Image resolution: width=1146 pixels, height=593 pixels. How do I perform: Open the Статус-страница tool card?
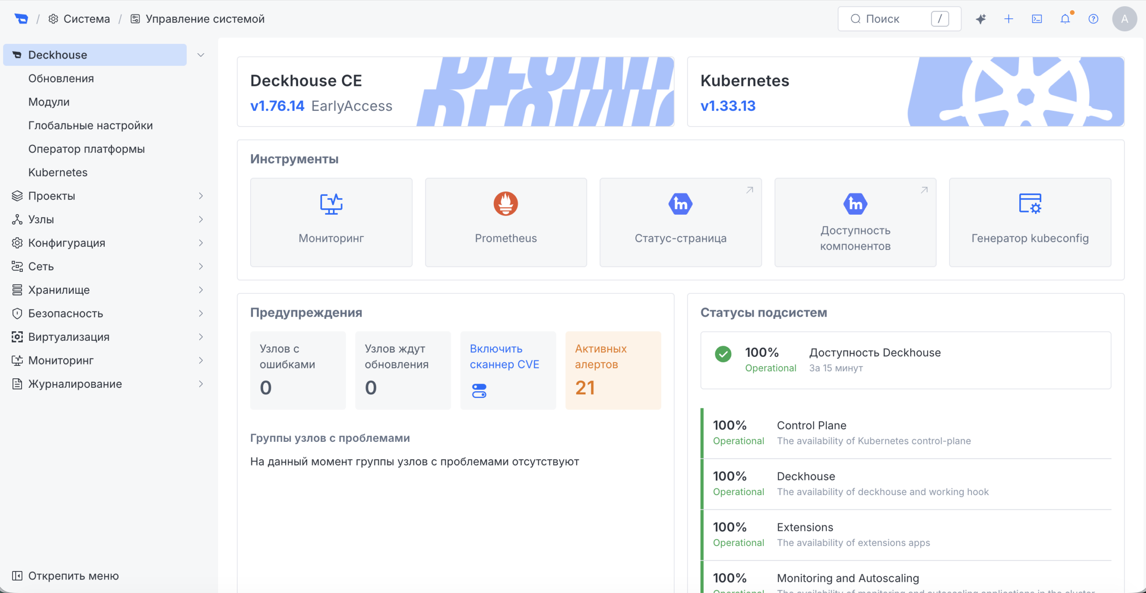(680, 222)
